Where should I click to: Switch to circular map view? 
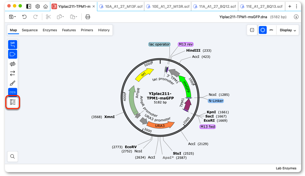coord(263,30)
